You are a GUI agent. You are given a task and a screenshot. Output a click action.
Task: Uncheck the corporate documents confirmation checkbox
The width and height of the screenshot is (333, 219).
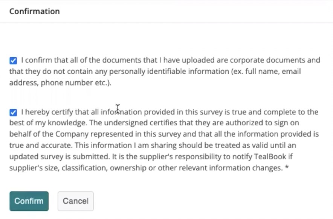pyautogui.click(x=13, y=61)
